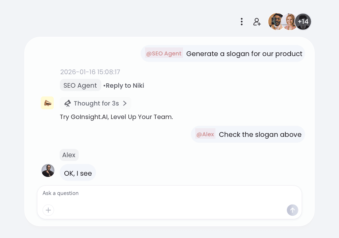
Task: Click the SEO Agent name label
Action: [80, 85]
